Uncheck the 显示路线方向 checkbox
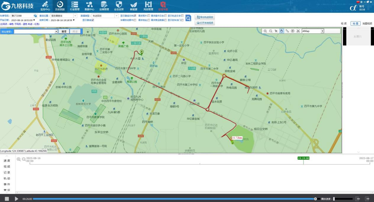374x202 pixels. 135,16
